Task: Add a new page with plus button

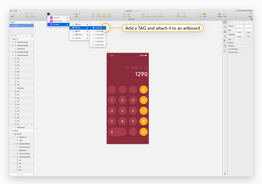Action: (x=32, y=22)
